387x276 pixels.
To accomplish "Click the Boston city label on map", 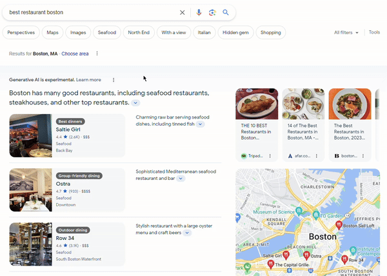I will [322, 237].
